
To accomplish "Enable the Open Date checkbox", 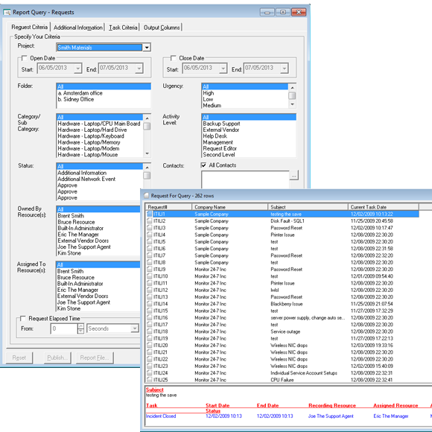I will pyautogui.click(x=25, y=58).
